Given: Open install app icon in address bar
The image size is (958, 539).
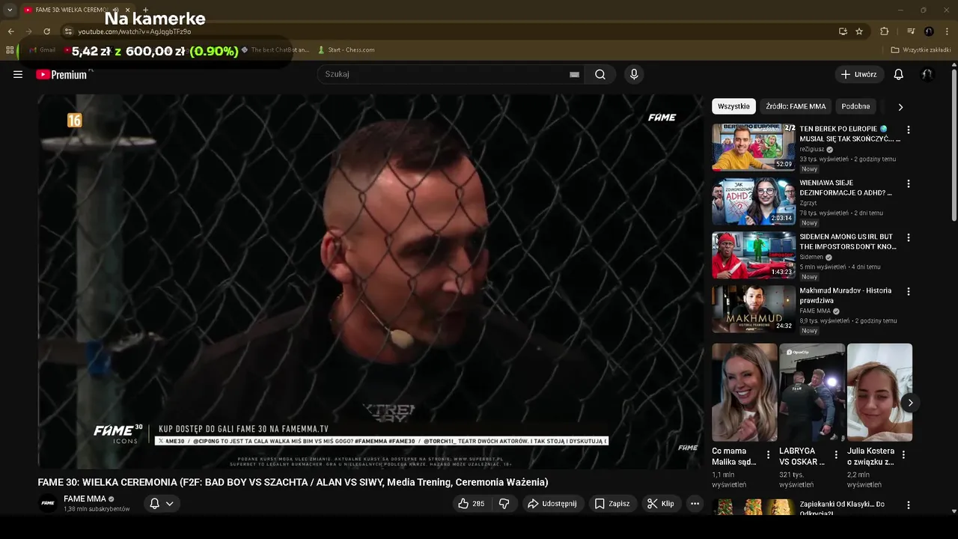Looking at the screenshot, I should pyautogui.click(x=843, y=31).
